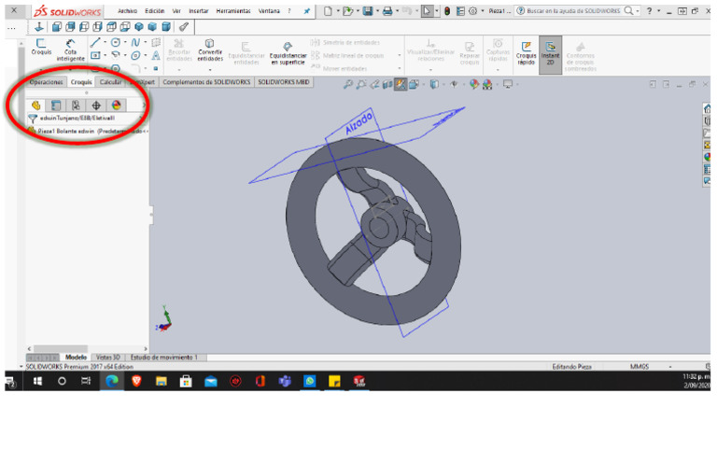Click the Convertir entidades tool

210,51
